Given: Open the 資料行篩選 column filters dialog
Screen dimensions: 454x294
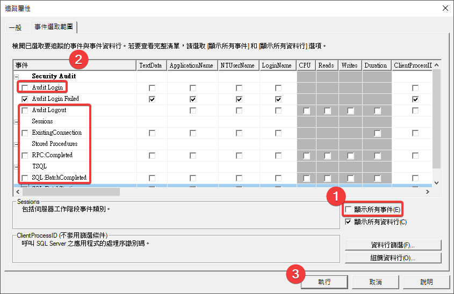Looking at the screenshot, I should click(x=393, y=245).
